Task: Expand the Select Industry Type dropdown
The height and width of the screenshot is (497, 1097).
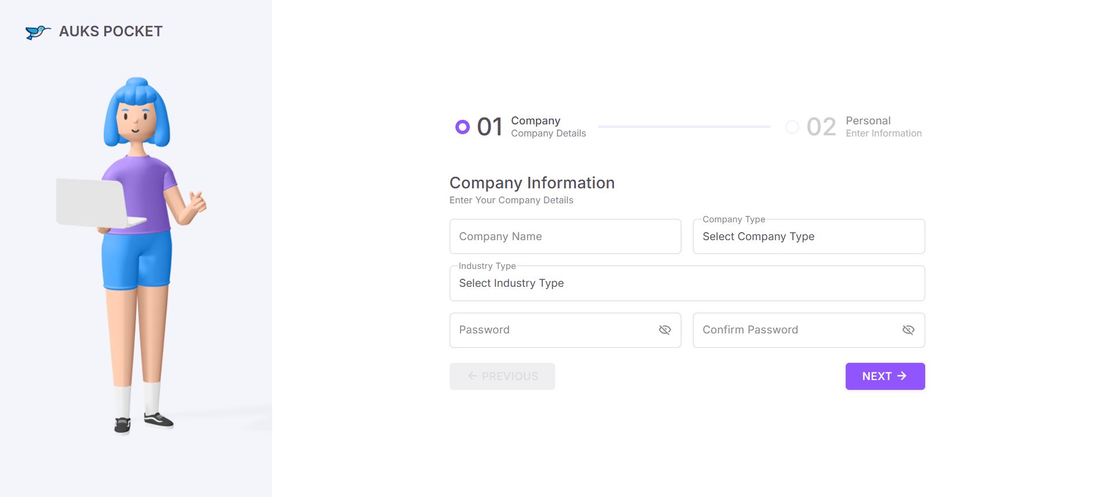Action: point(687,283)
